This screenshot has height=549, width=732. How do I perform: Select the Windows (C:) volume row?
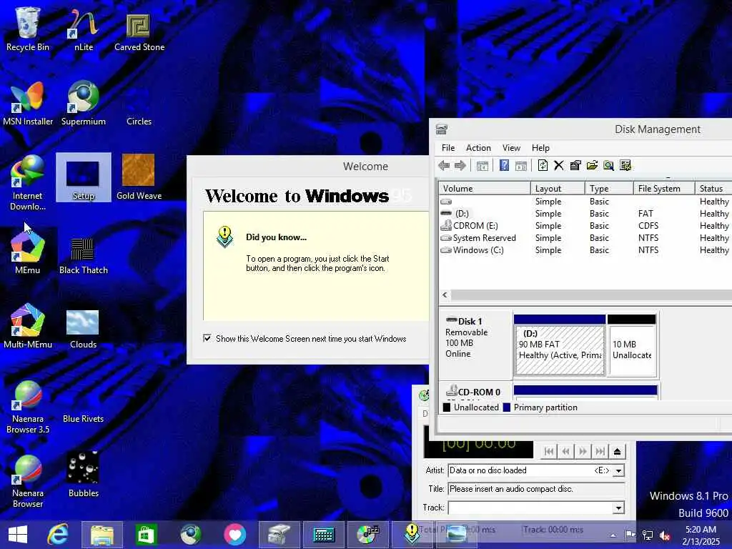(x=585, y=250)
